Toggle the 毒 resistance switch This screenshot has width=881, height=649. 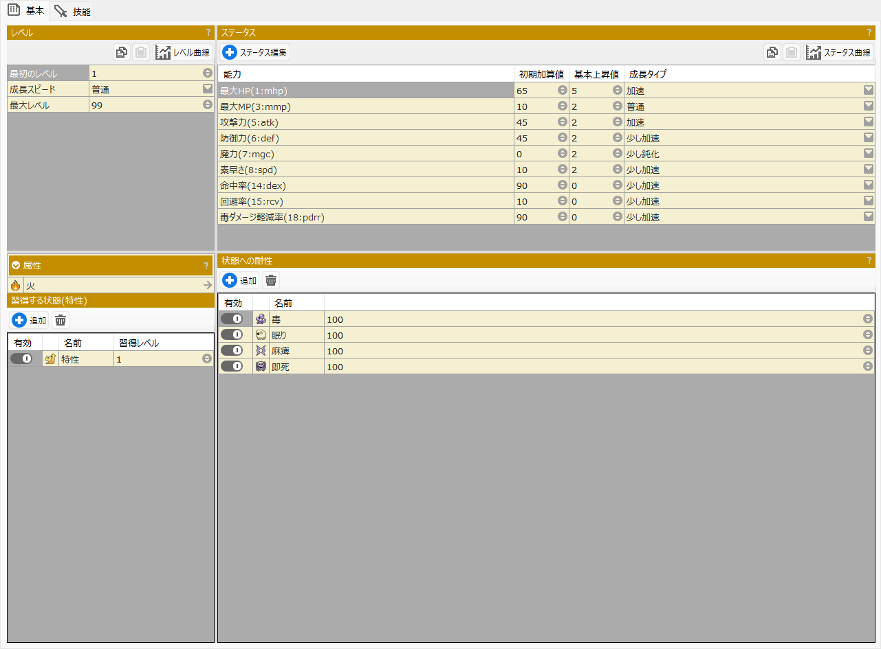tap(232, 319)
